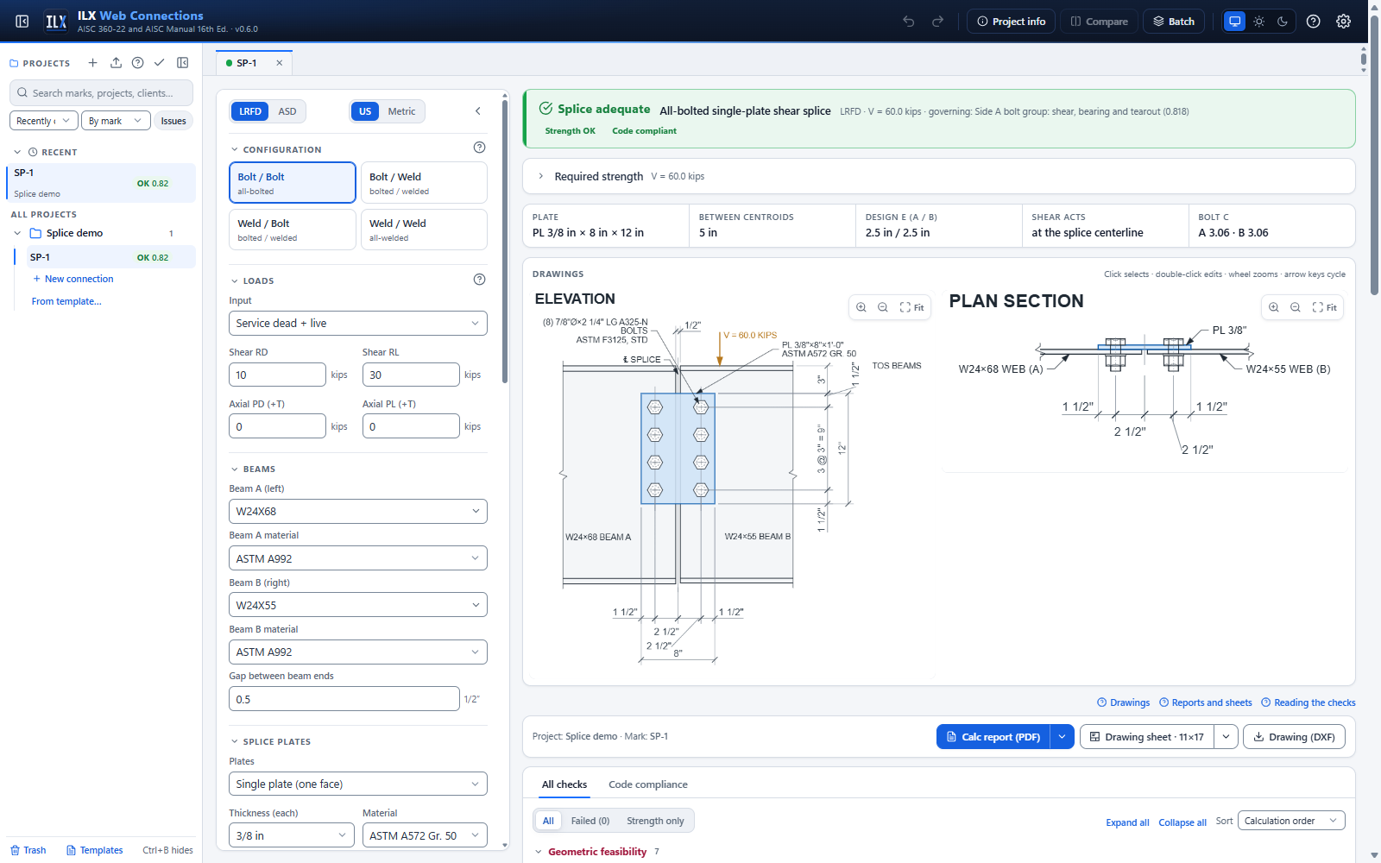Open the settings gear
This screenshot has height=863, width=1381.
[x=1344, y=22]
